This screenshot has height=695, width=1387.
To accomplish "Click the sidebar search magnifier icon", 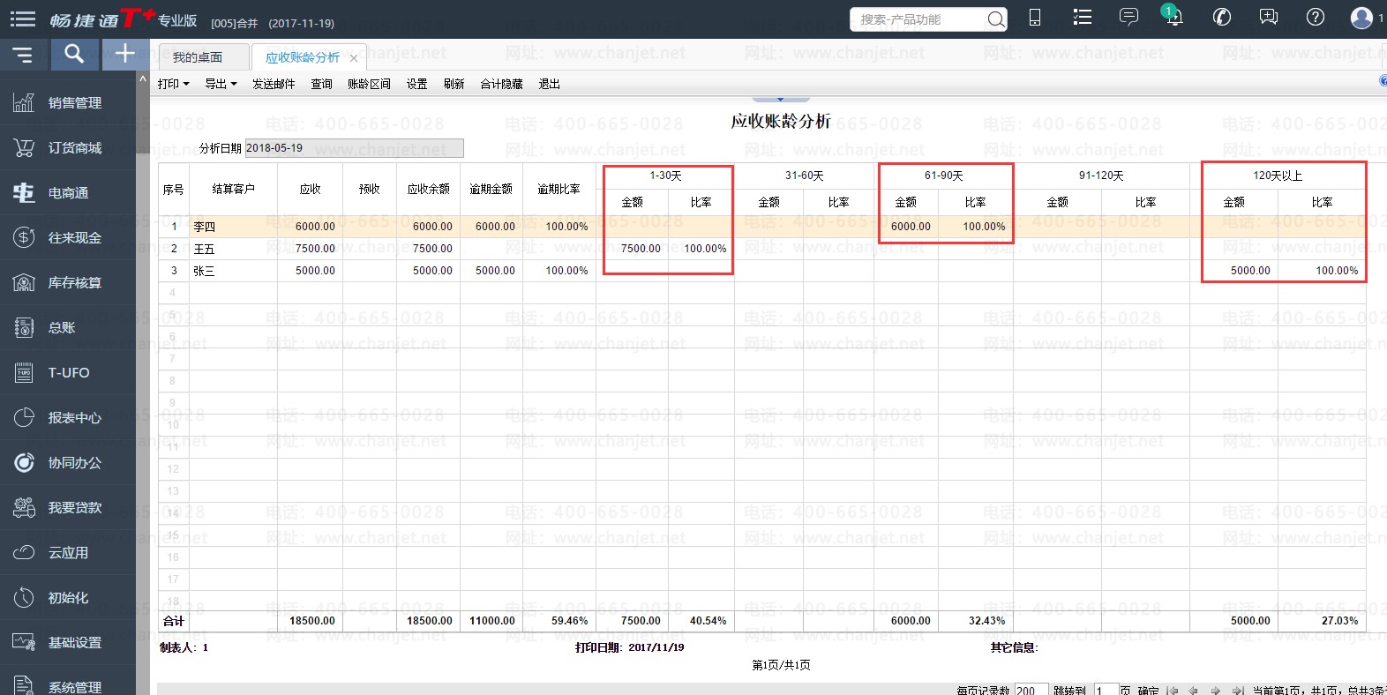I will pos(74,54).
